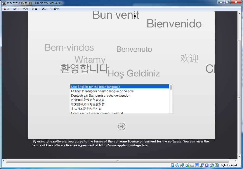Open the shared folders status icon
This screenshot has width=243, height=169.
(x=192, y=165)
